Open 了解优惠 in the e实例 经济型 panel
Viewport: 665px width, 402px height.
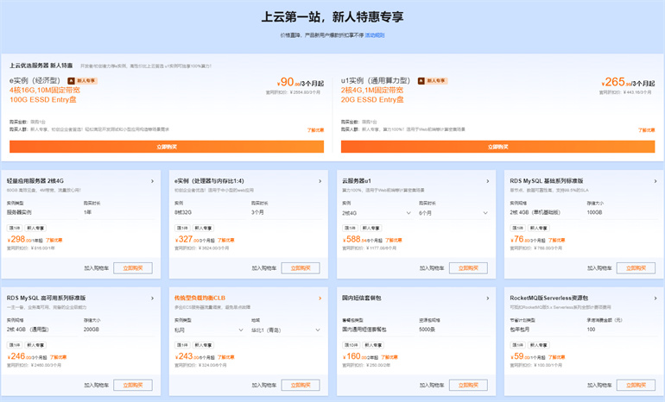pos(315,130)
